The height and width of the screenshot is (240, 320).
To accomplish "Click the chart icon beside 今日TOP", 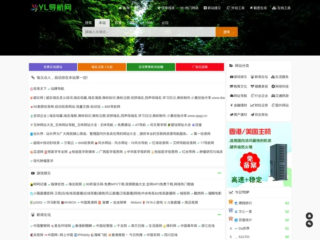I will tap(231, 192).
